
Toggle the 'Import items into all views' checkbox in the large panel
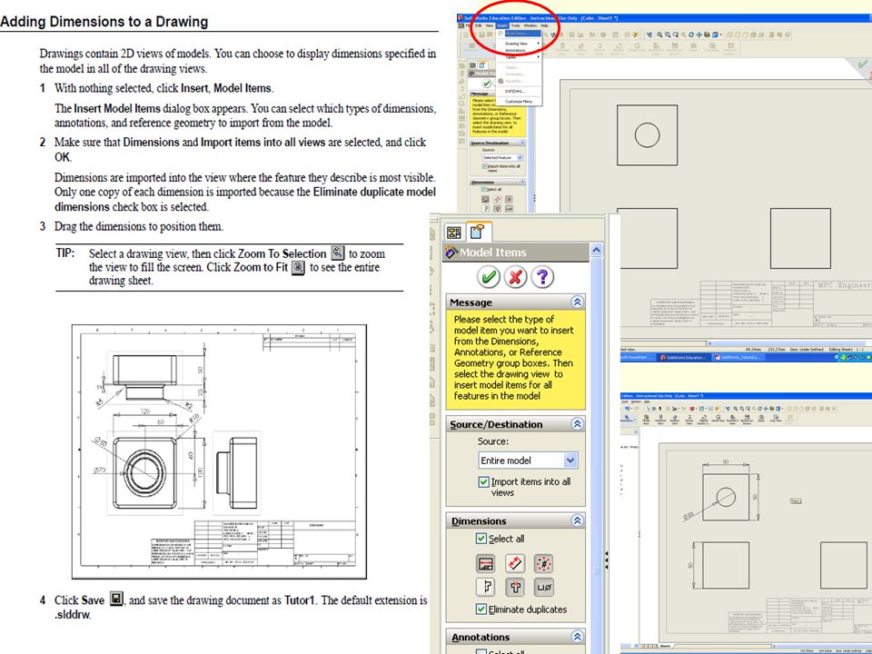tap(484, 482)
